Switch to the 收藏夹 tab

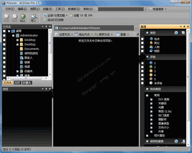(27, 83)
